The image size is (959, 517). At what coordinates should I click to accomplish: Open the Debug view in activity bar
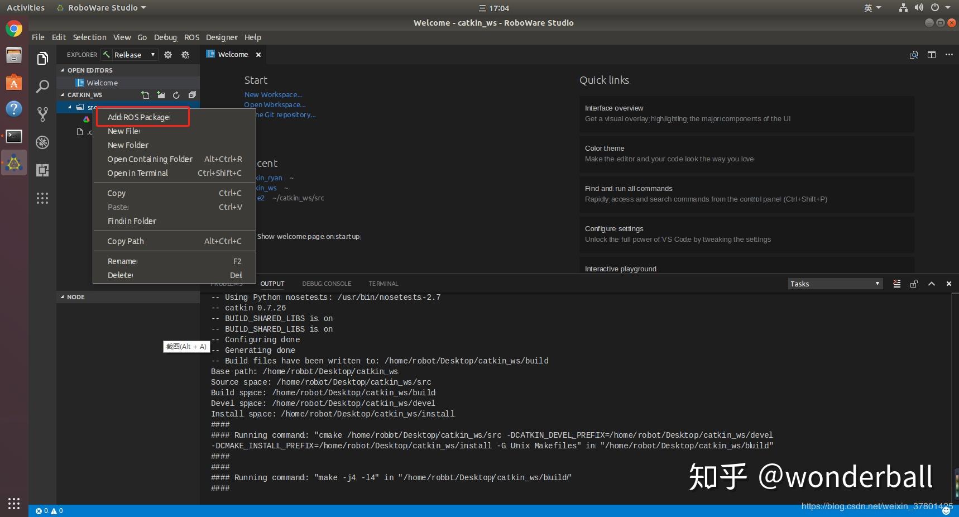(42, 142)
